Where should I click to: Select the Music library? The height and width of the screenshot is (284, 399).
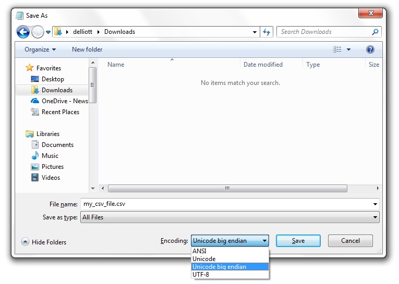50,156
